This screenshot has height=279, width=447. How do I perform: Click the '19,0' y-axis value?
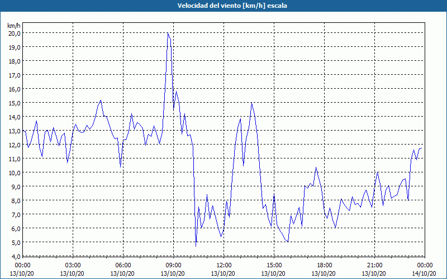click(15, 47)
